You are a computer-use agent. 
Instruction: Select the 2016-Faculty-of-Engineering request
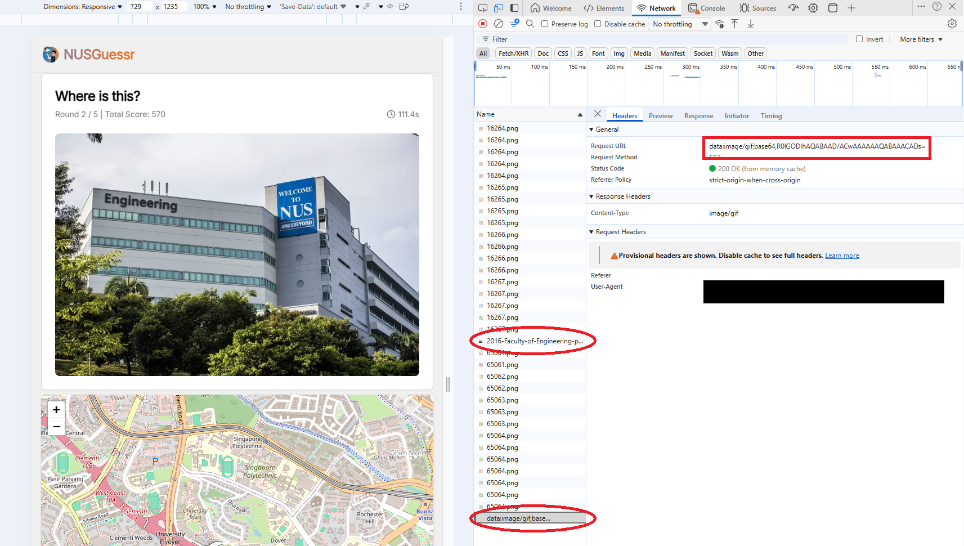[x=532, y=341]
